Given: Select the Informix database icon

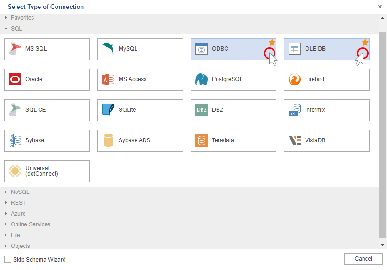Looking at the screenshot, I should coord(295,110).
